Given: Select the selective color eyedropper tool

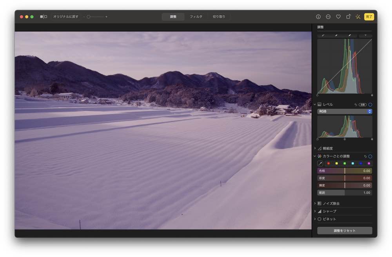Looking at the screenshot, I should point(320,164).
